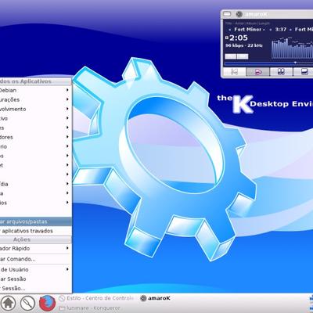Move the amaroK seek slider handle

(295, 63)
